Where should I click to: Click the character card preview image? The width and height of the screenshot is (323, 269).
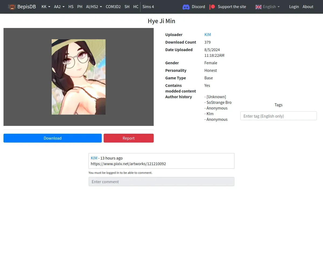tap(79, 77)
